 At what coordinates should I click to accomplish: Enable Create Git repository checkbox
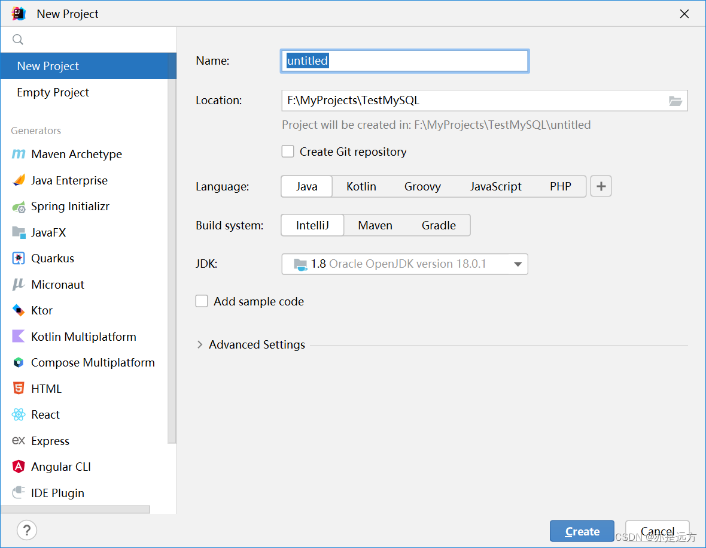(288, 152)
